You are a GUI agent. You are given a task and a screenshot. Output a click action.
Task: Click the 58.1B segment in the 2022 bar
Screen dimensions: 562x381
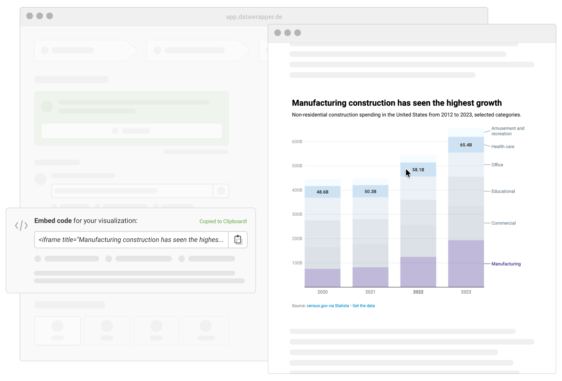[x=418, y=170]
